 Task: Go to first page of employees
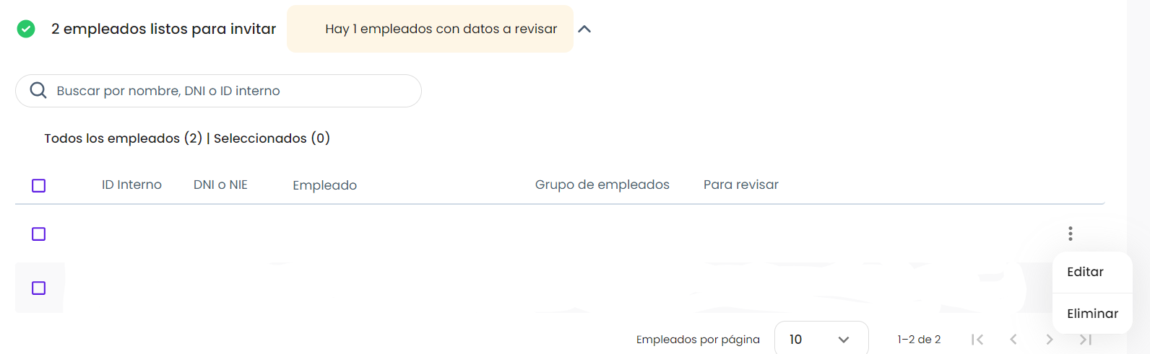tap(977, 340)
